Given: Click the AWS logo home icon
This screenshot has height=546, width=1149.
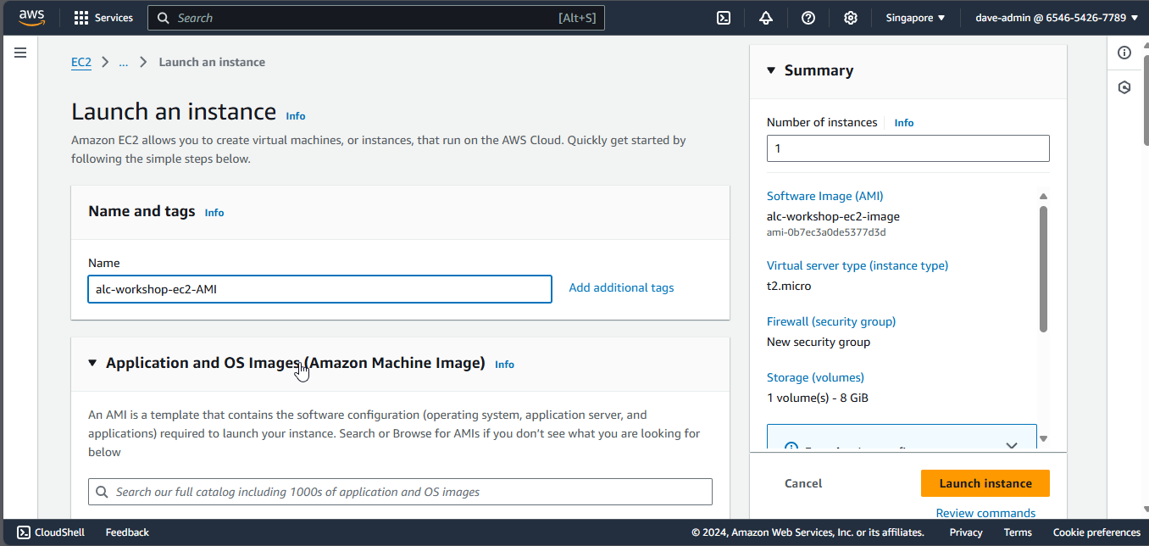Looking at the screenshot, I should click(x=31, y=18).
